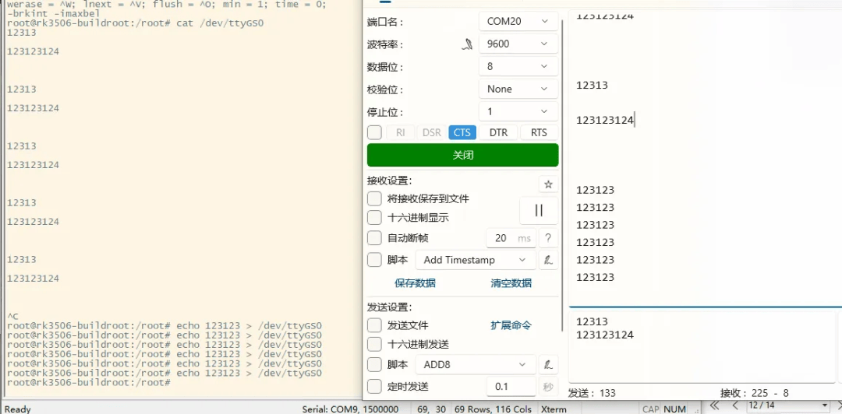Enable send 脚本 checkbox beside ADD8

[374, 365]
